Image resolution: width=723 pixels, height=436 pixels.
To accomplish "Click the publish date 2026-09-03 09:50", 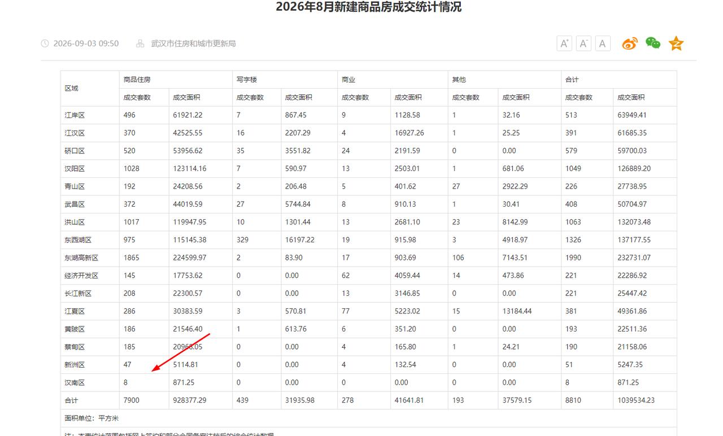I will [x=86, y=43].
